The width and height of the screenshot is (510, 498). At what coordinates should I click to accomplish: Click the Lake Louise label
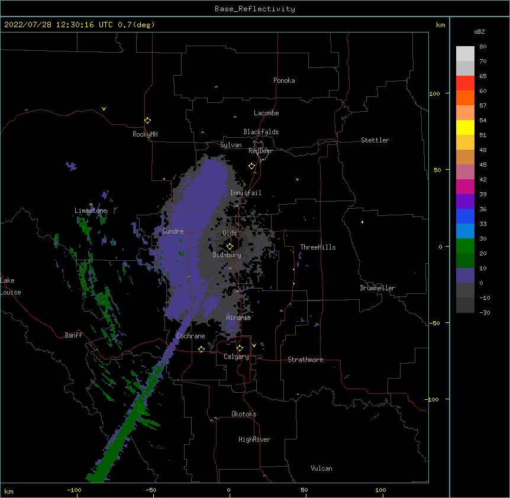11,286
